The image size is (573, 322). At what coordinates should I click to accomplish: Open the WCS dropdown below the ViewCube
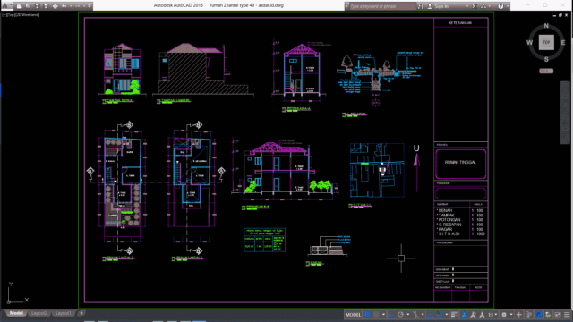point(546,71)
